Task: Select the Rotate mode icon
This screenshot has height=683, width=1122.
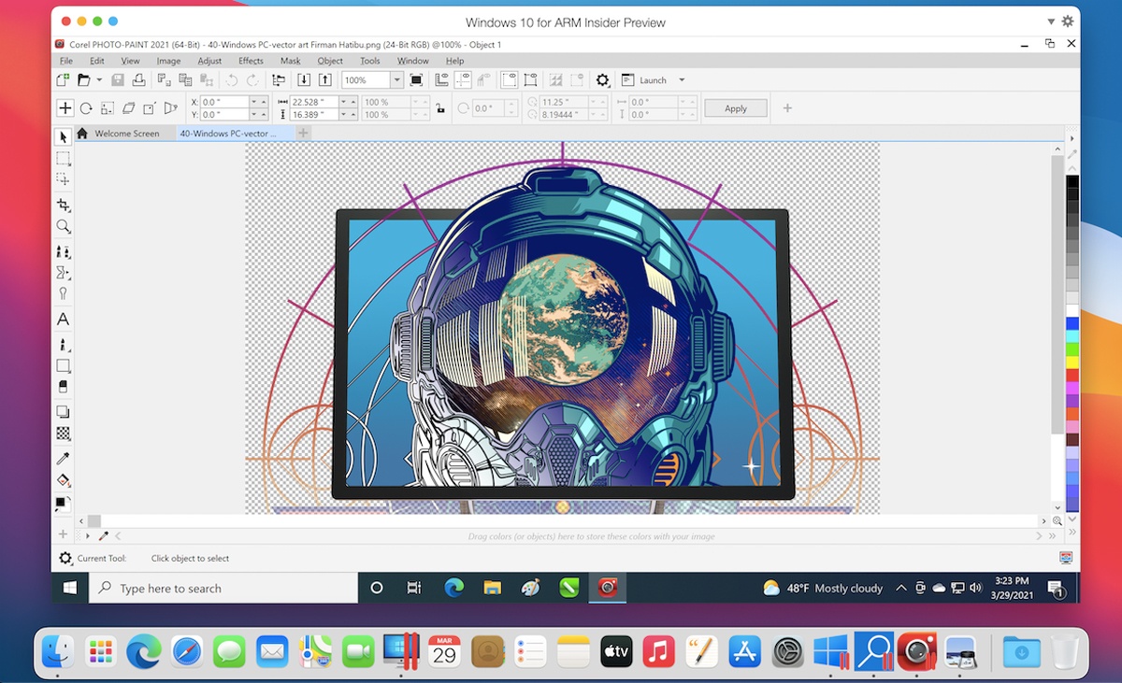Action: 86,108
